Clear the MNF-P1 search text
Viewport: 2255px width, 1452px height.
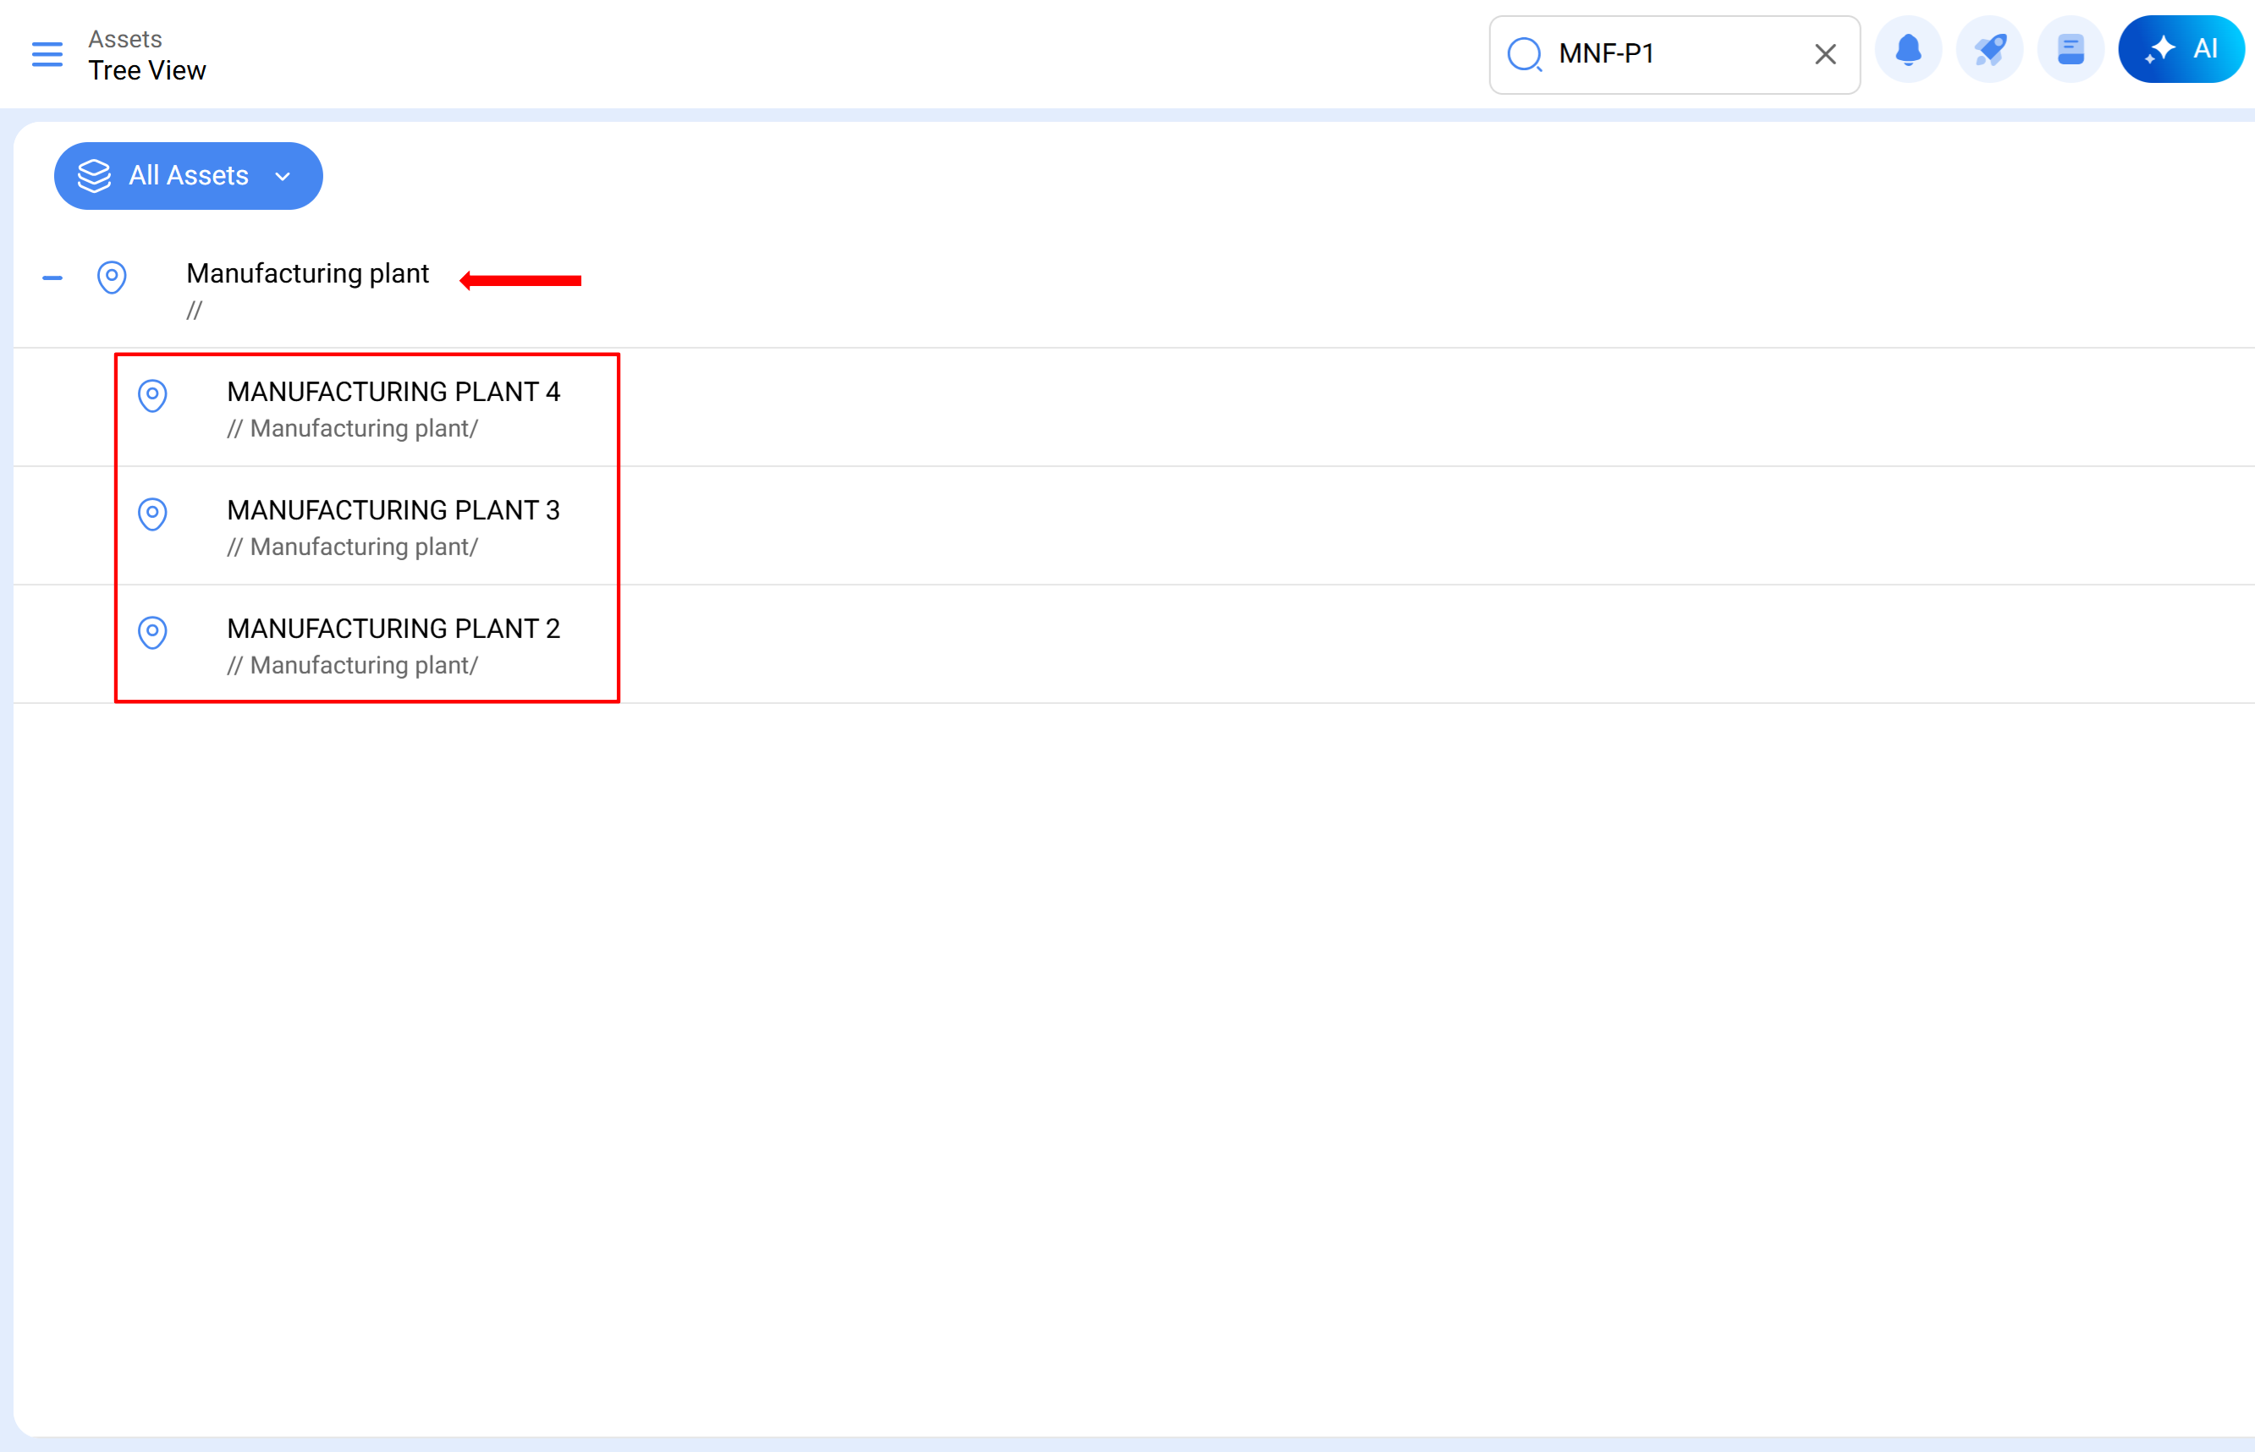pos(1825,55)
